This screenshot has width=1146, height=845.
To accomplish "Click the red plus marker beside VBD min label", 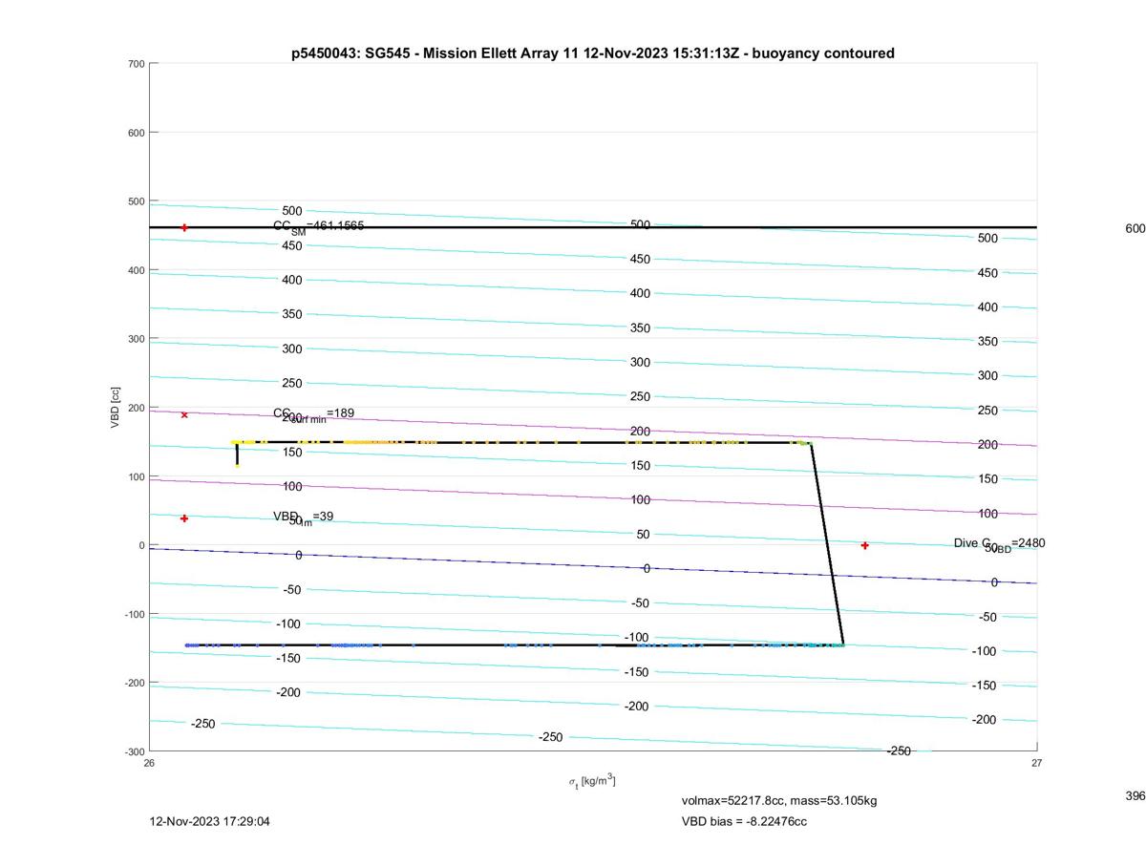I will tap(184, 518).
